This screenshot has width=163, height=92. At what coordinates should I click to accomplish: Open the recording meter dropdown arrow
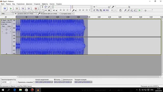click(76, 10)
